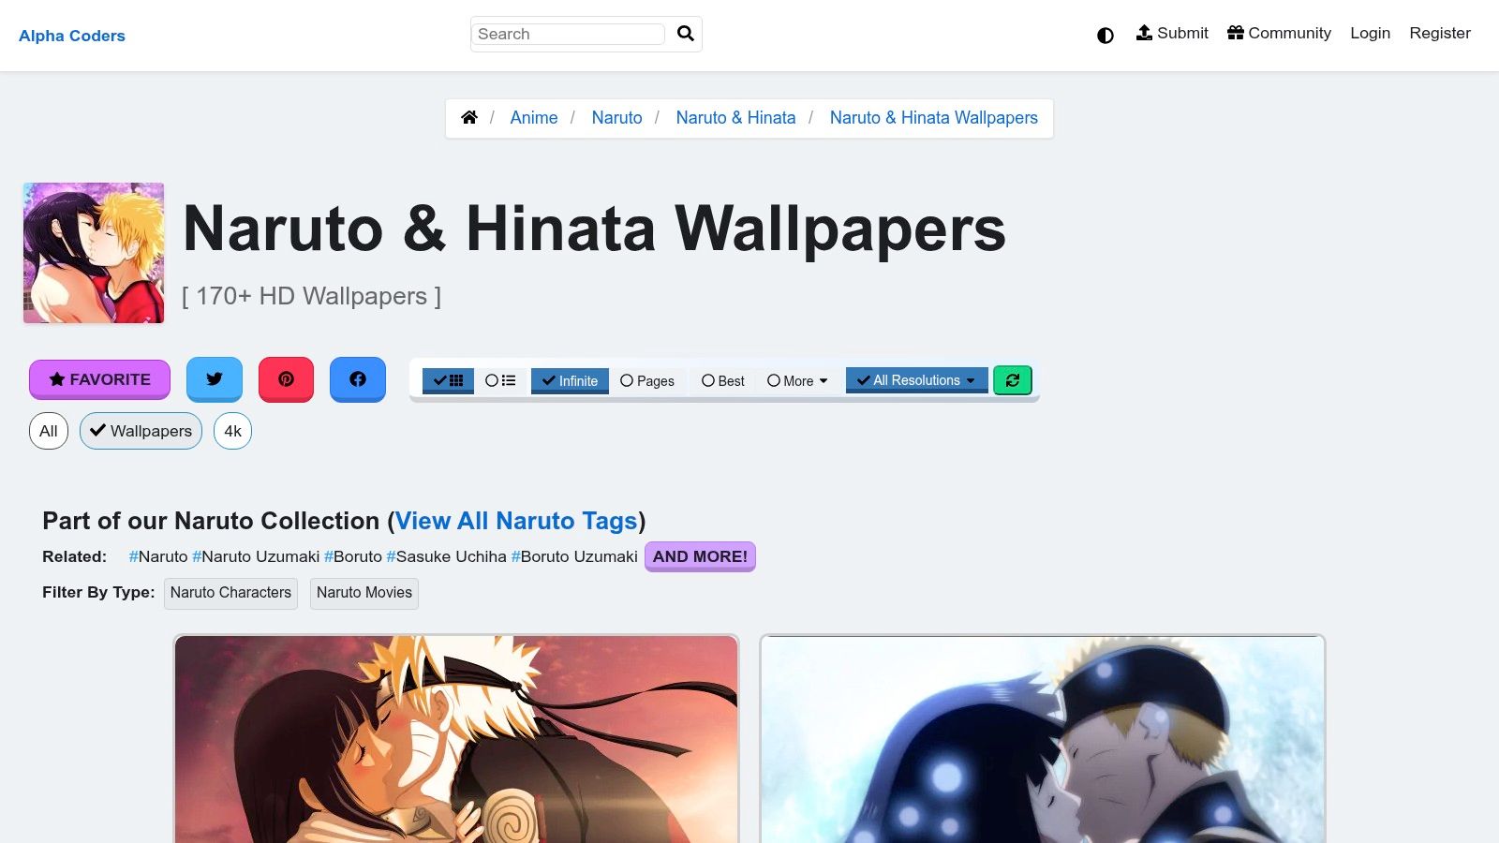
Task: Open Naruto & Hinata breadcrumb link
Action: [735, 117]
